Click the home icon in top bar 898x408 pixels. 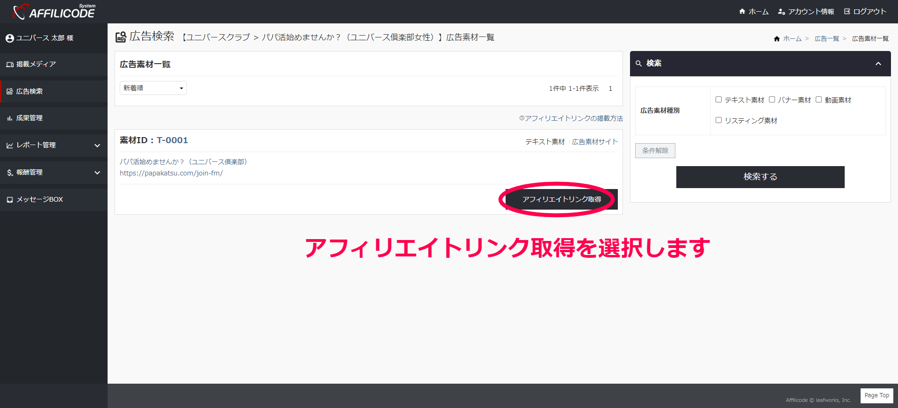click(x=742, y=11)
